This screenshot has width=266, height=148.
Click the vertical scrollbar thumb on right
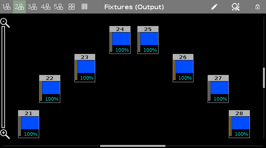[264, 78]
